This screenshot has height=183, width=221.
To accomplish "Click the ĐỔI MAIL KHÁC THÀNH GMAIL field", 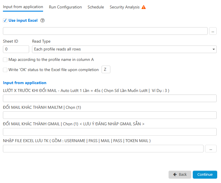I will point(110,132).
